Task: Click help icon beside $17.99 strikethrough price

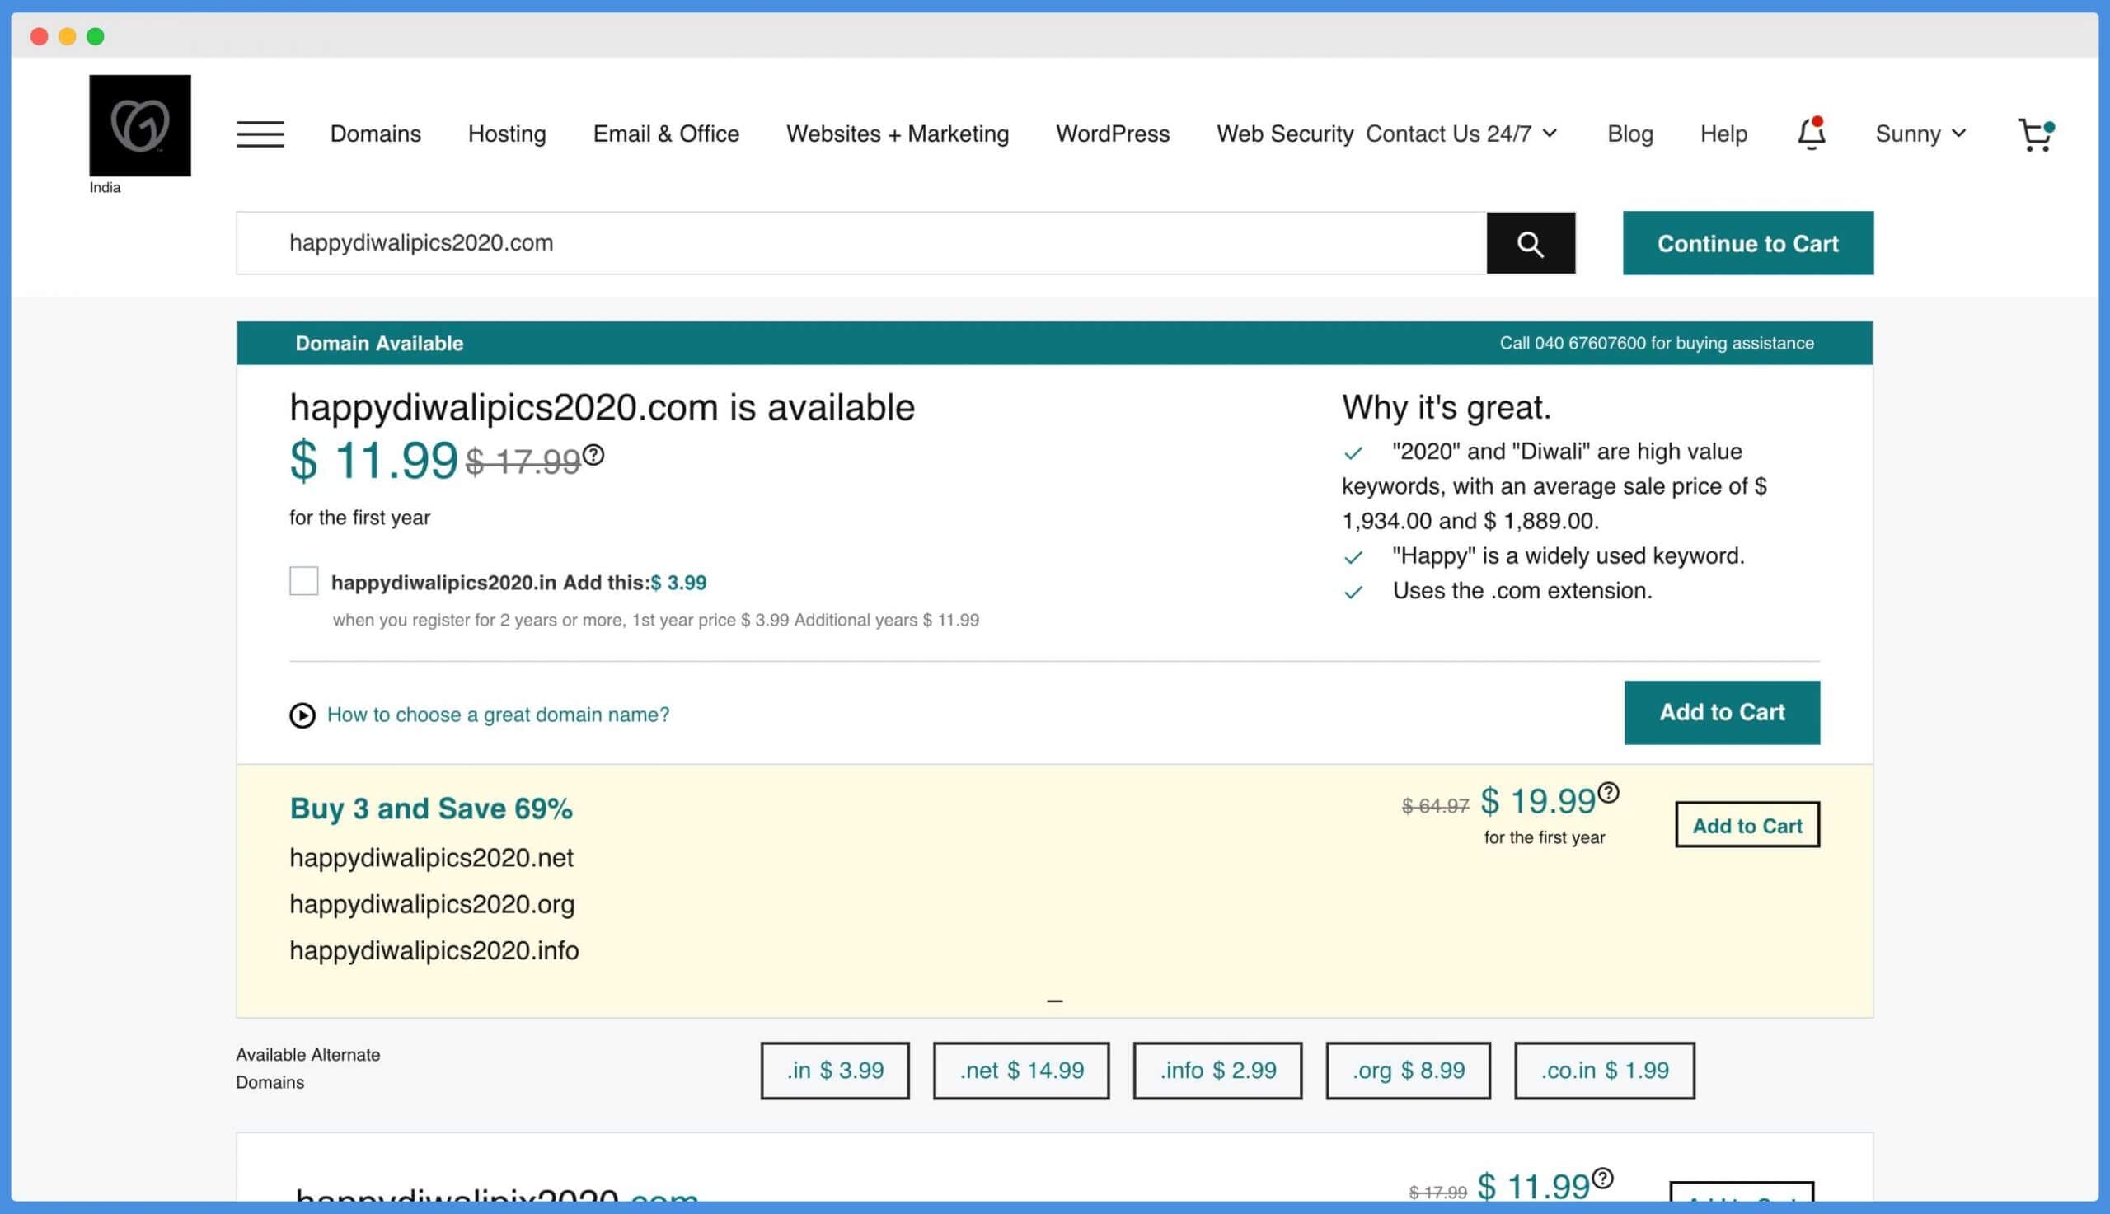Action: (x=593, y=455)
